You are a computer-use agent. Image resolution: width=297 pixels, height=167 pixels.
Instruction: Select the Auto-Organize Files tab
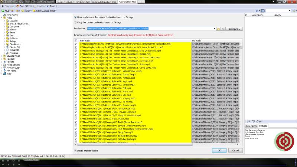coord(127,2)
